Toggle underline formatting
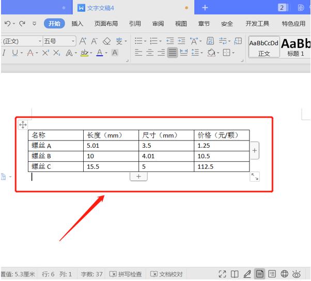 tap(15, 53)
